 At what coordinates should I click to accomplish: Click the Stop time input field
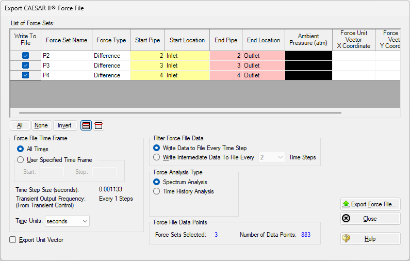pos(104,172)
